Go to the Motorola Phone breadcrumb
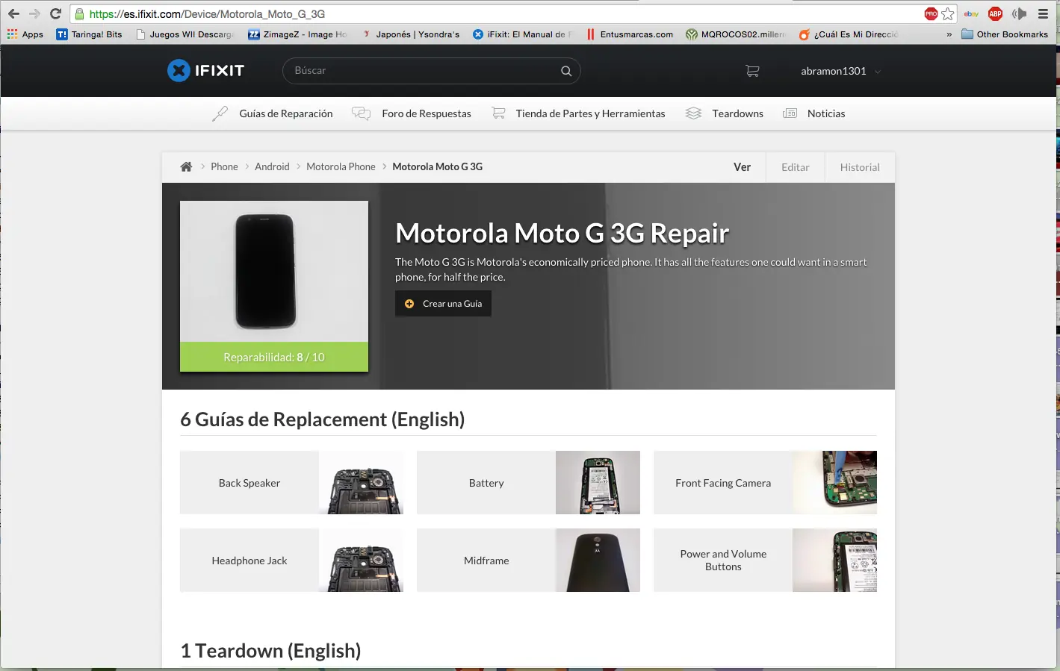Screen dimensions: 1060x671 tap(341, 166)
